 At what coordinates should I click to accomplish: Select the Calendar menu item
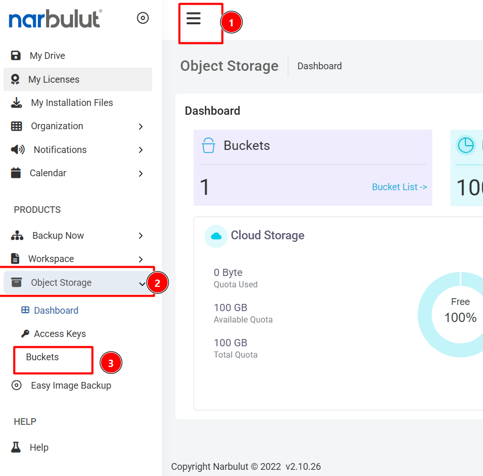pos(48,173)
